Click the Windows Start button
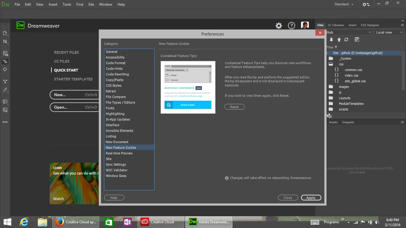 pyautogui.click(x=7, y=222)
